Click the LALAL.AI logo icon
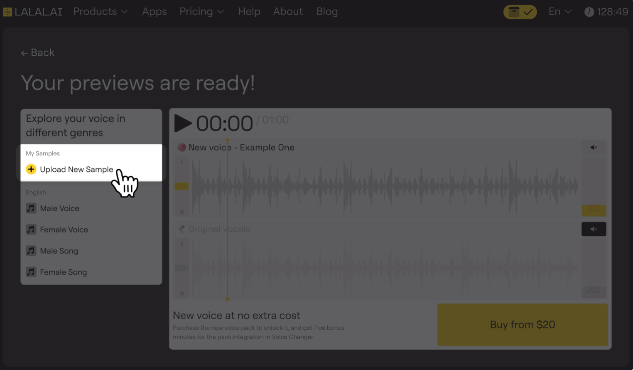The width and height of the screenshot is (633, 370). tap(7, 12)
